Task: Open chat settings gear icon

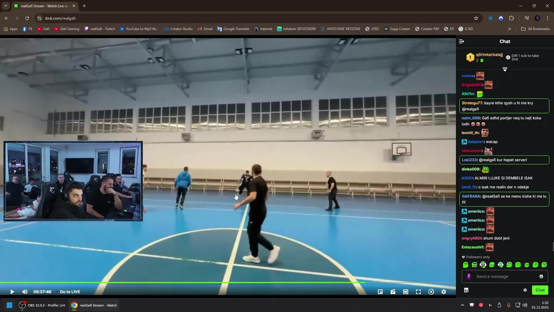Action: coord(525,290)
